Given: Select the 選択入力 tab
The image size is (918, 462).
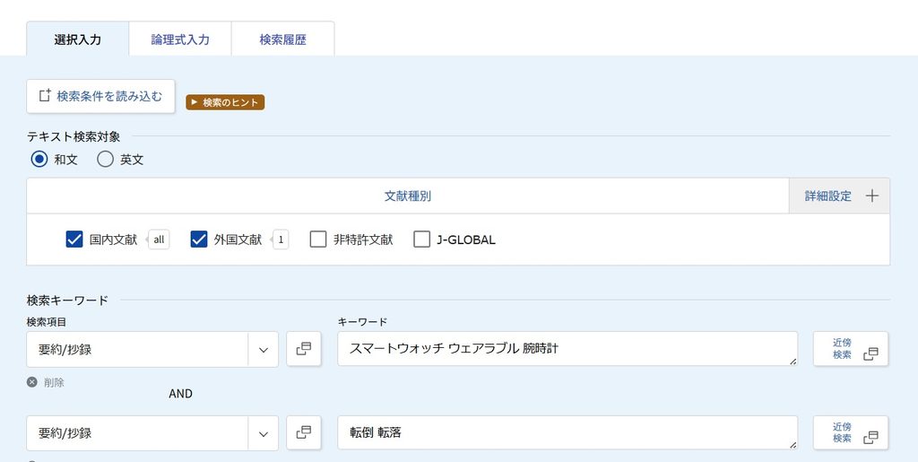Looking at the screenshot, I should click(x=77, y=39).
